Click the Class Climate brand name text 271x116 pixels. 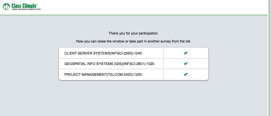pyautogui.click(x=24, y=5)
